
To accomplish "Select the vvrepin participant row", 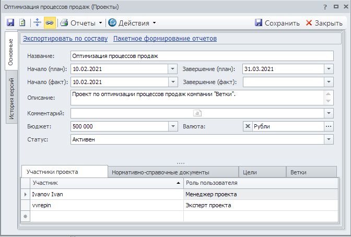I will point(104,205).
